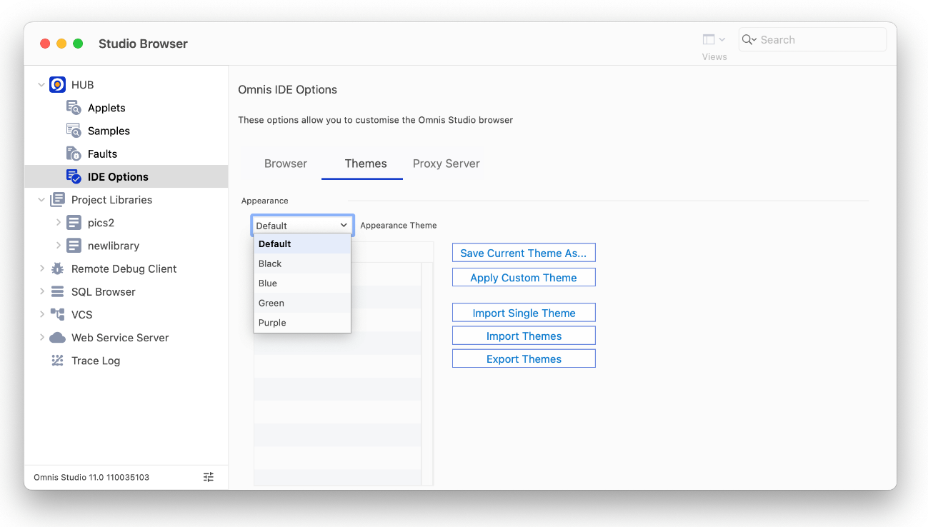Click the Import Themes button

point(524,336)
